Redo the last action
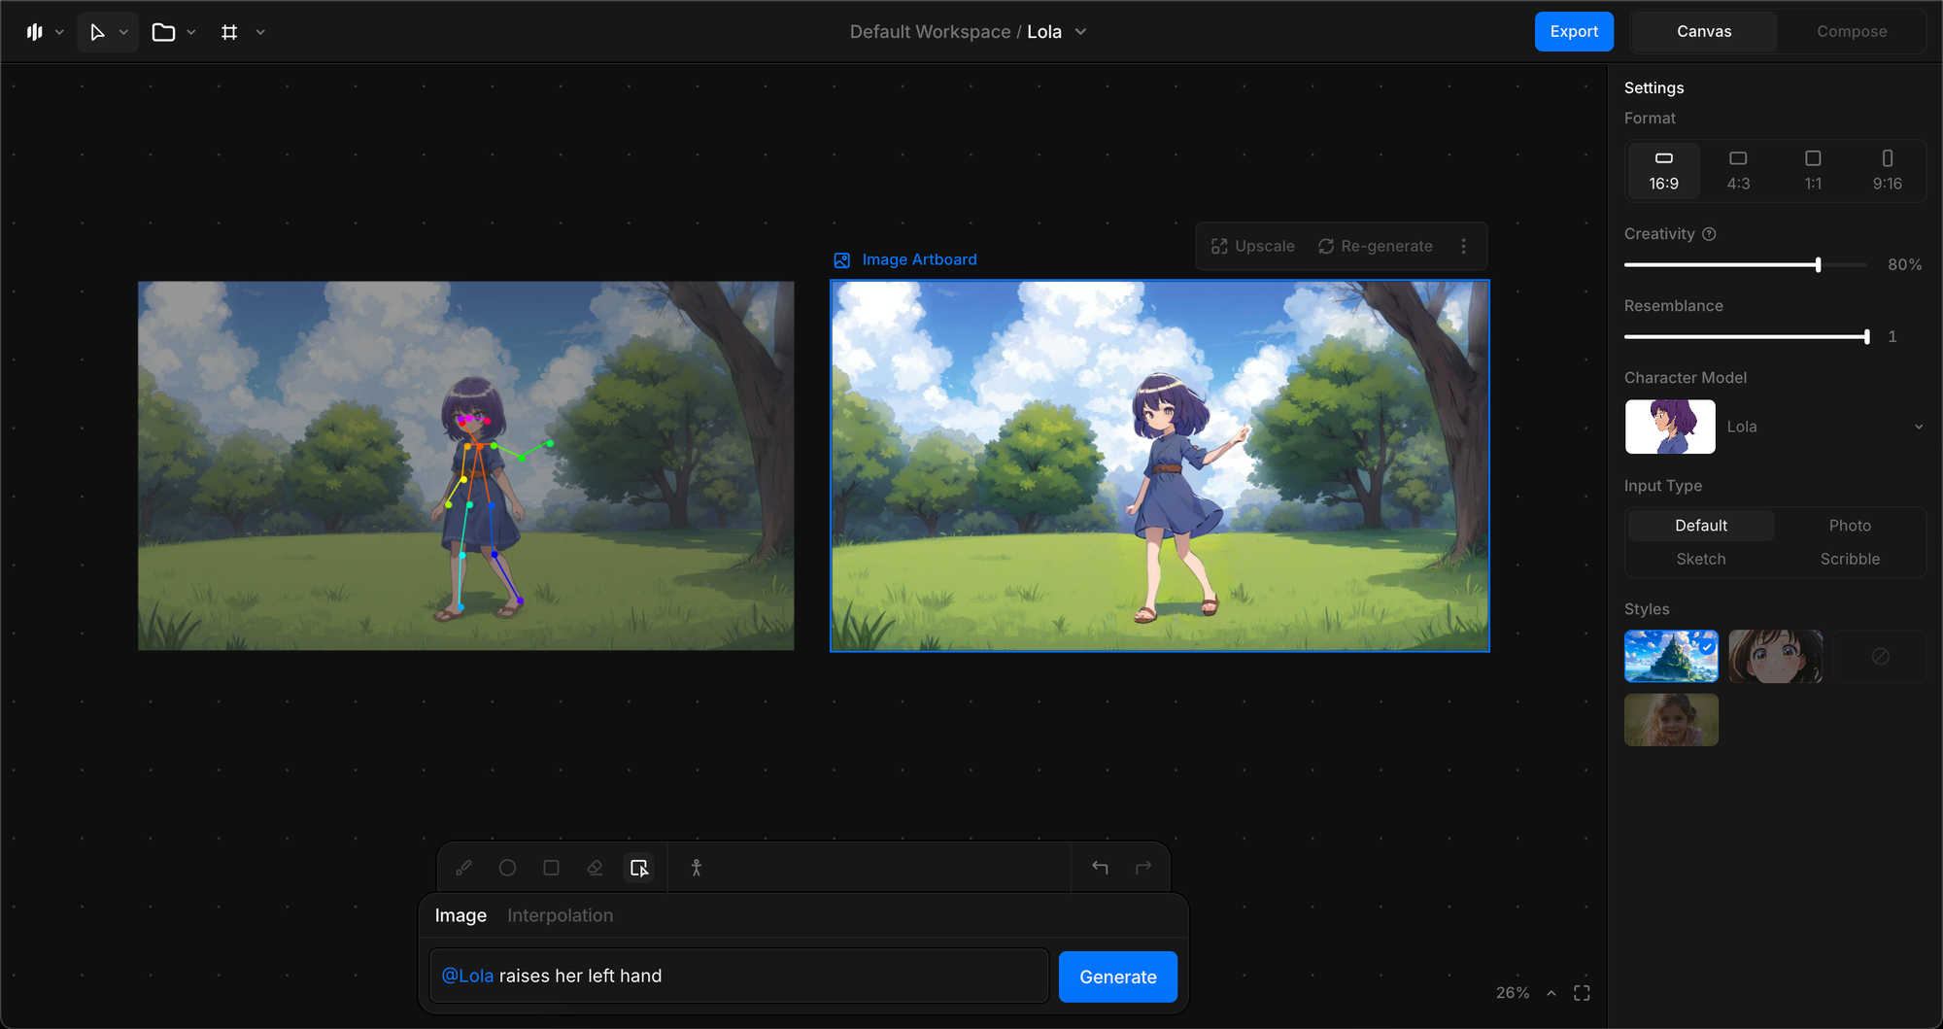The image size is (1943, 1029). 1143,867
